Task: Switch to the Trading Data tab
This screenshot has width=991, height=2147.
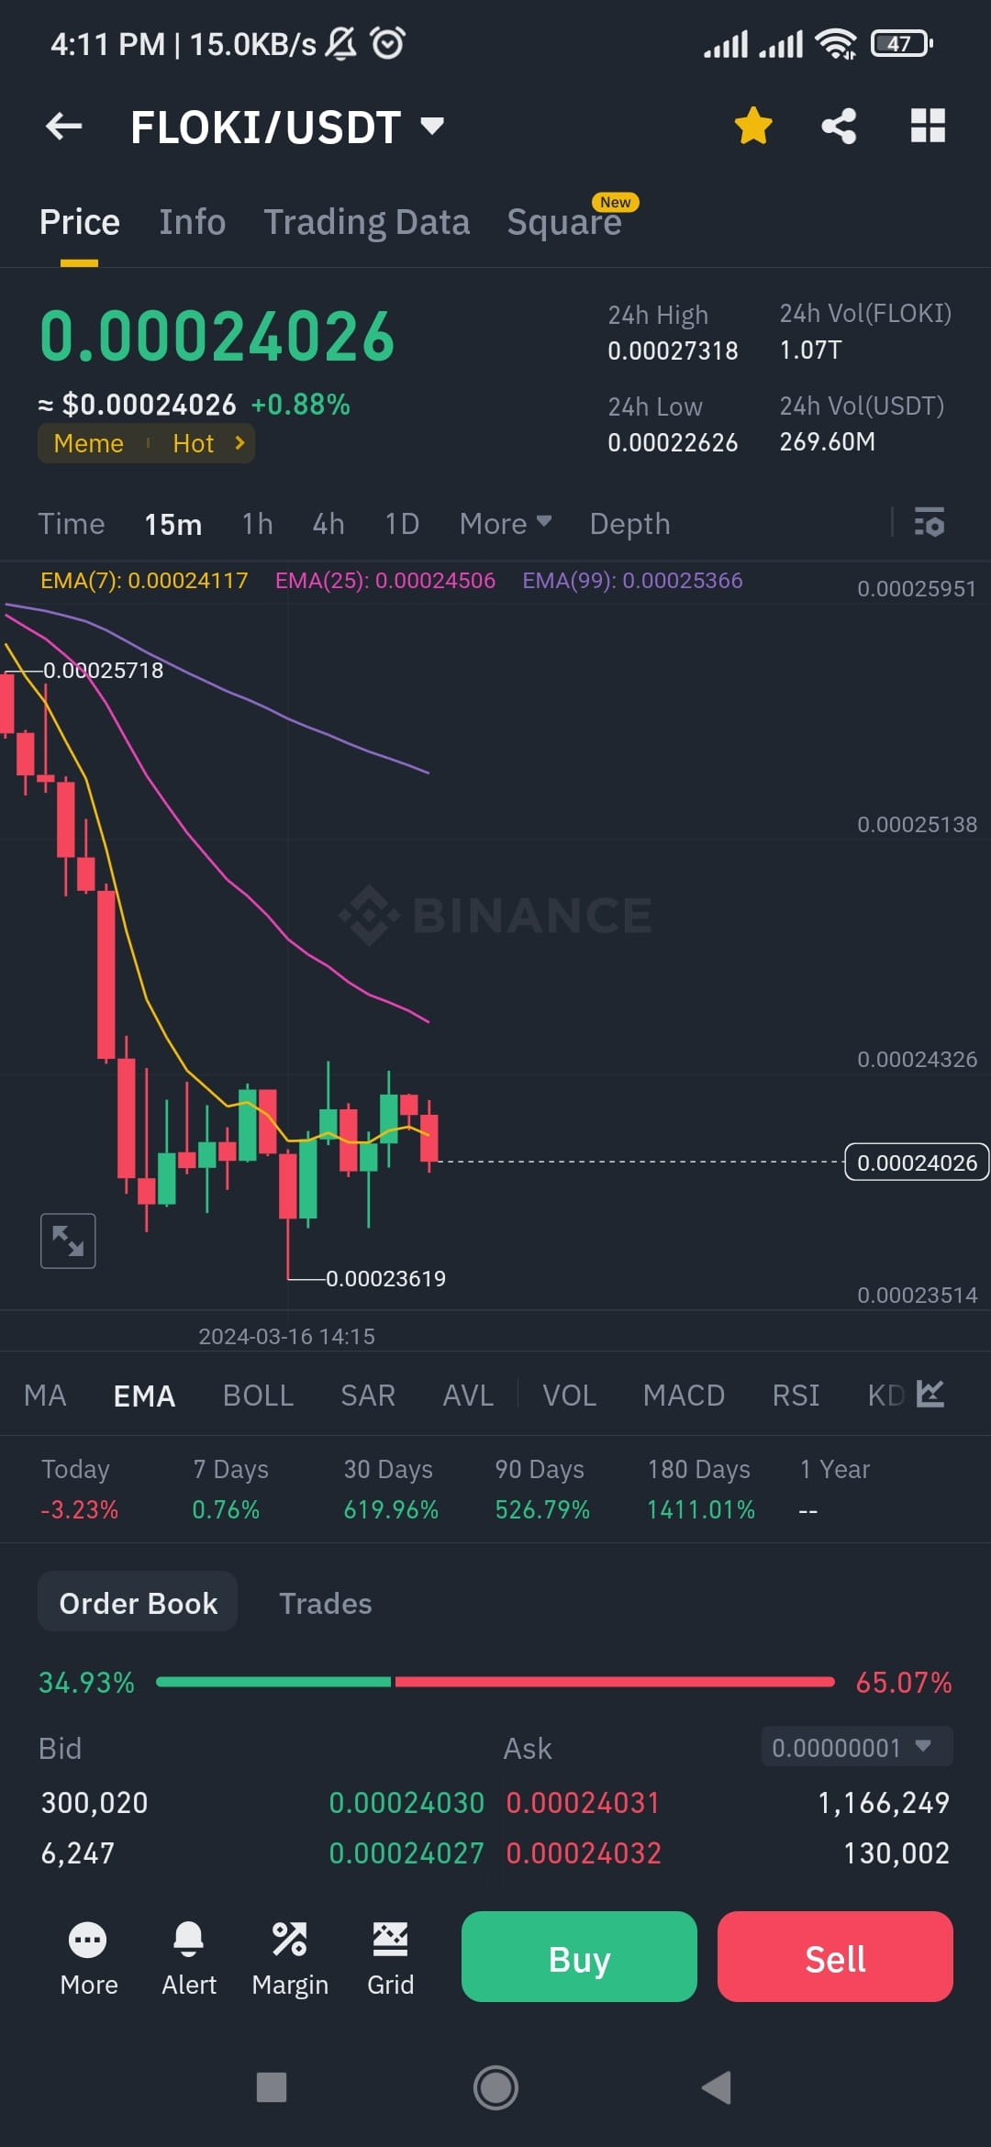Action: pos(367,221)
